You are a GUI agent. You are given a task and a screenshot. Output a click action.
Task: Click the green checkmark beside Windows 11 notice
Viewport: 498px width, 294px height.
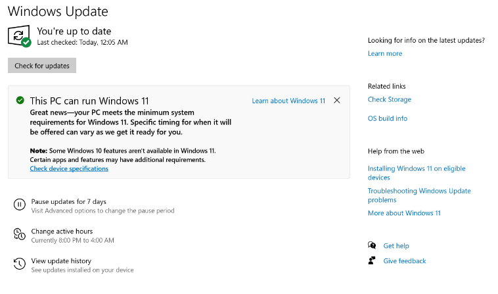click(x=20, y=101)
